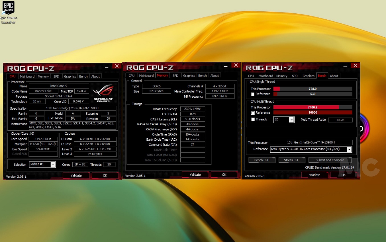Close the CPU-Z window showing benchmark scores

[x=355, y=66]
